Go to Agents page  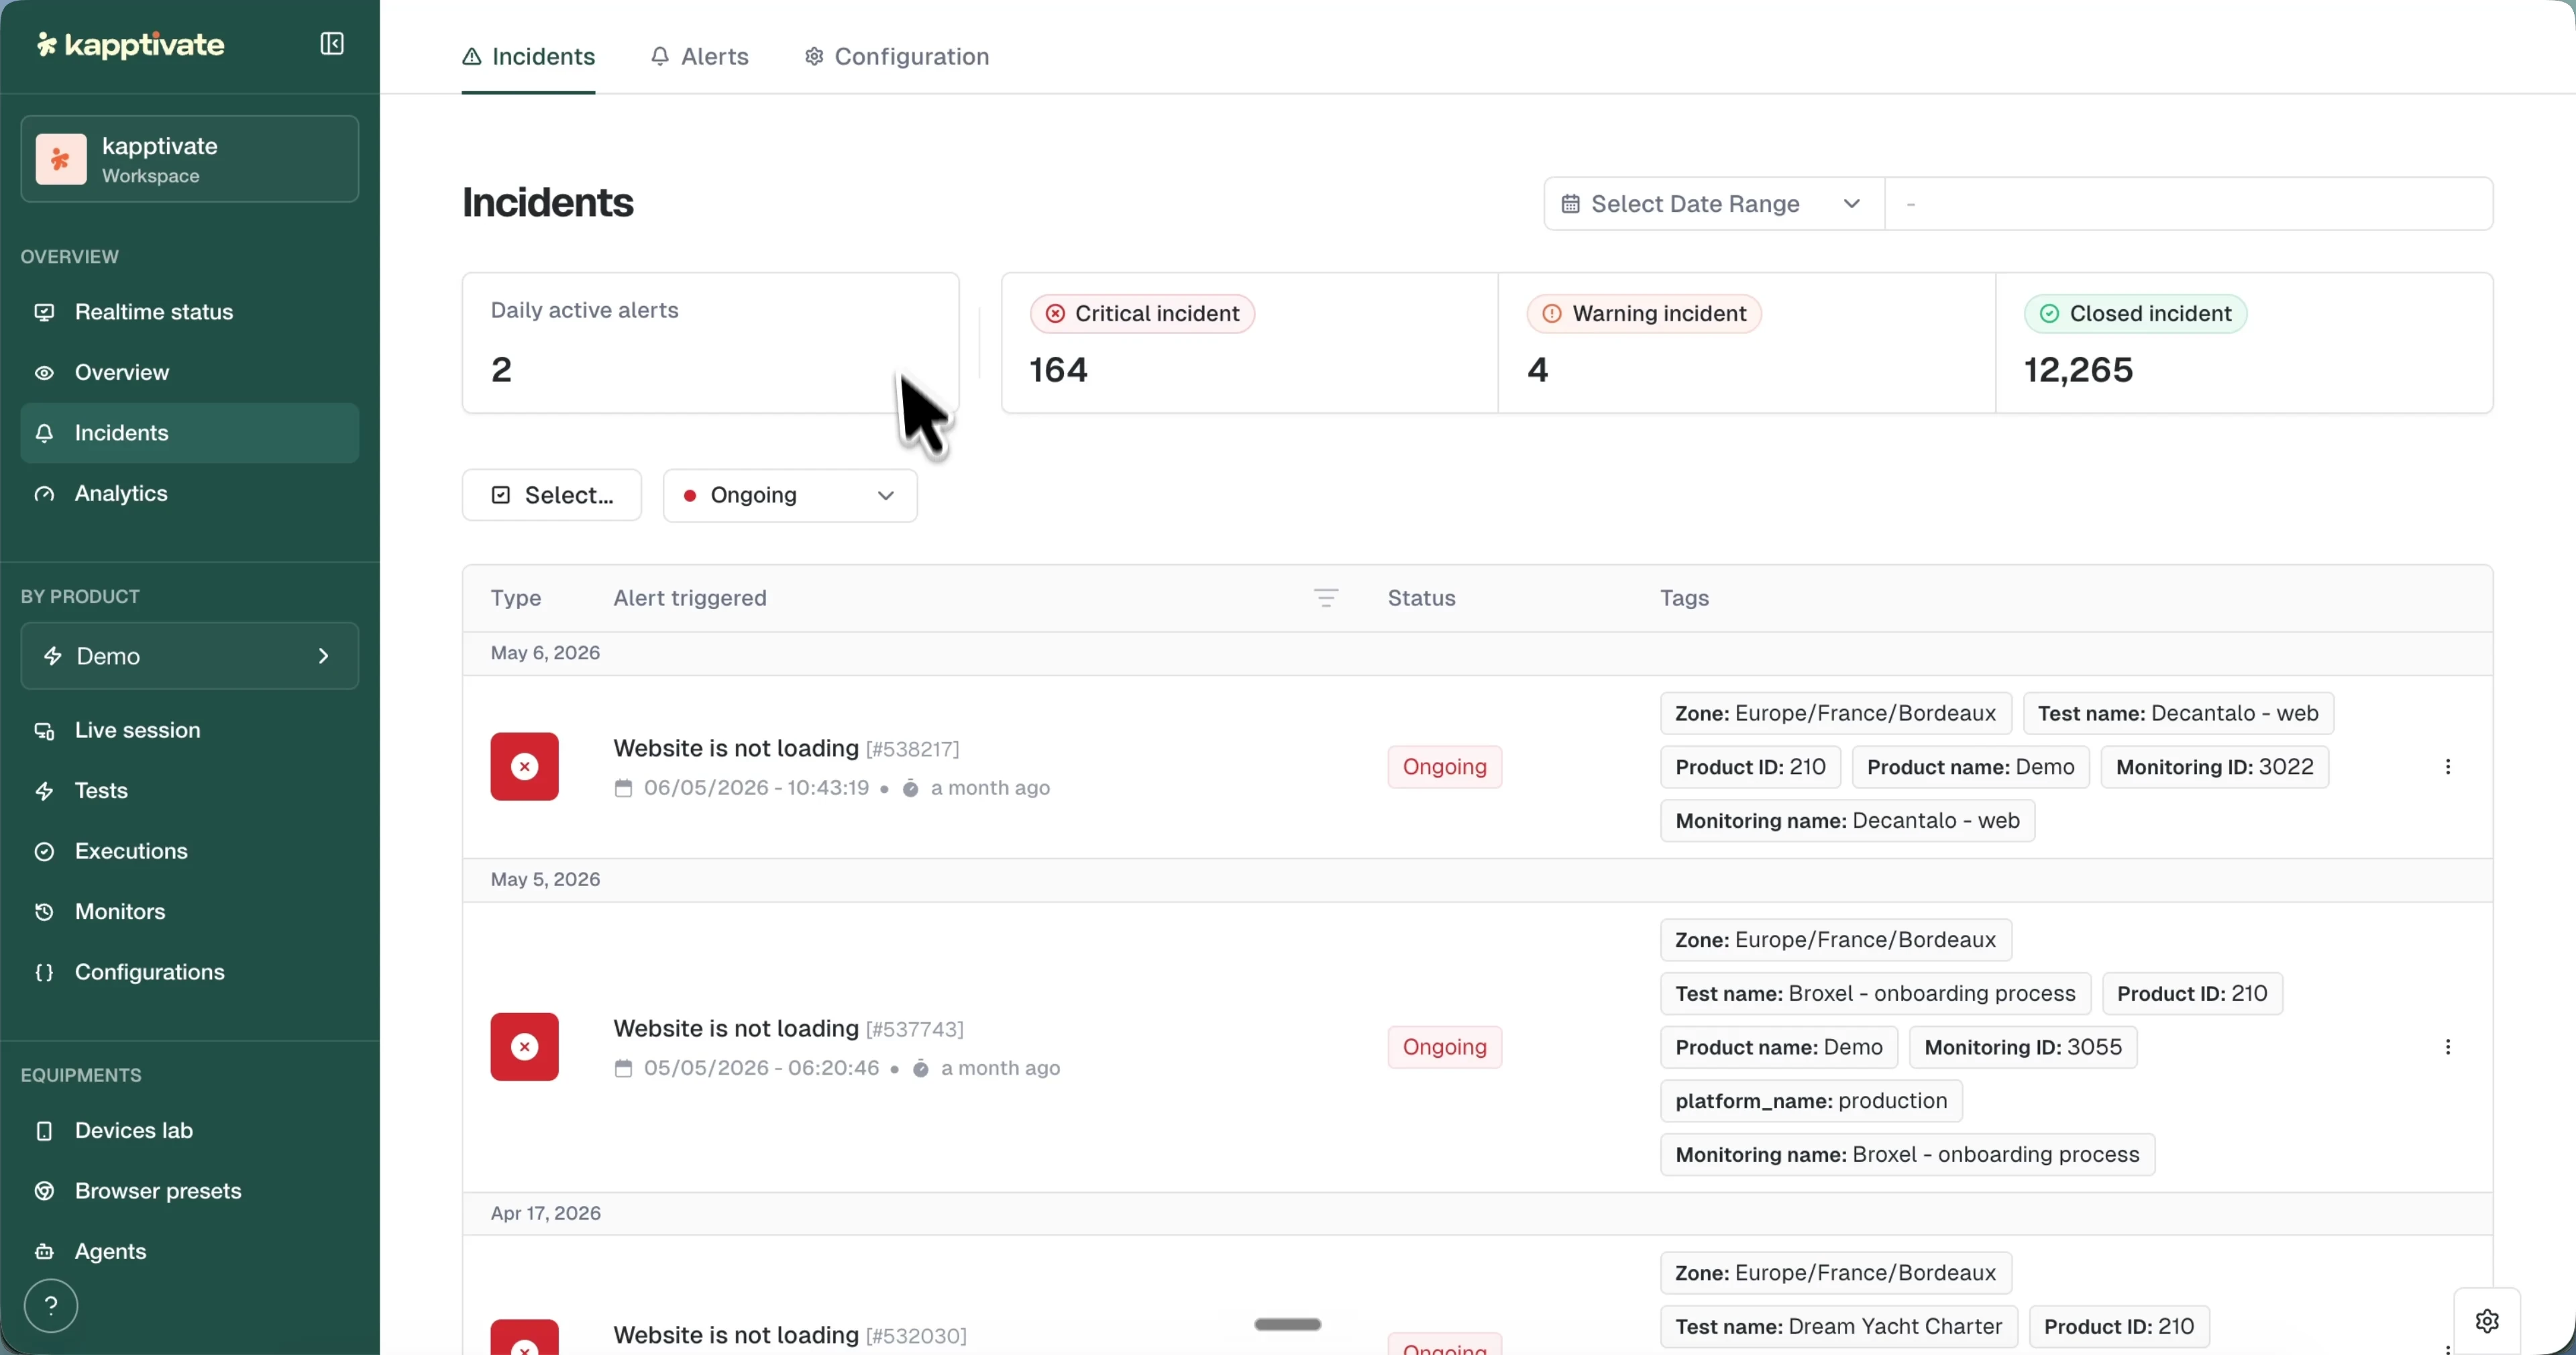(x=190, y=1252)
